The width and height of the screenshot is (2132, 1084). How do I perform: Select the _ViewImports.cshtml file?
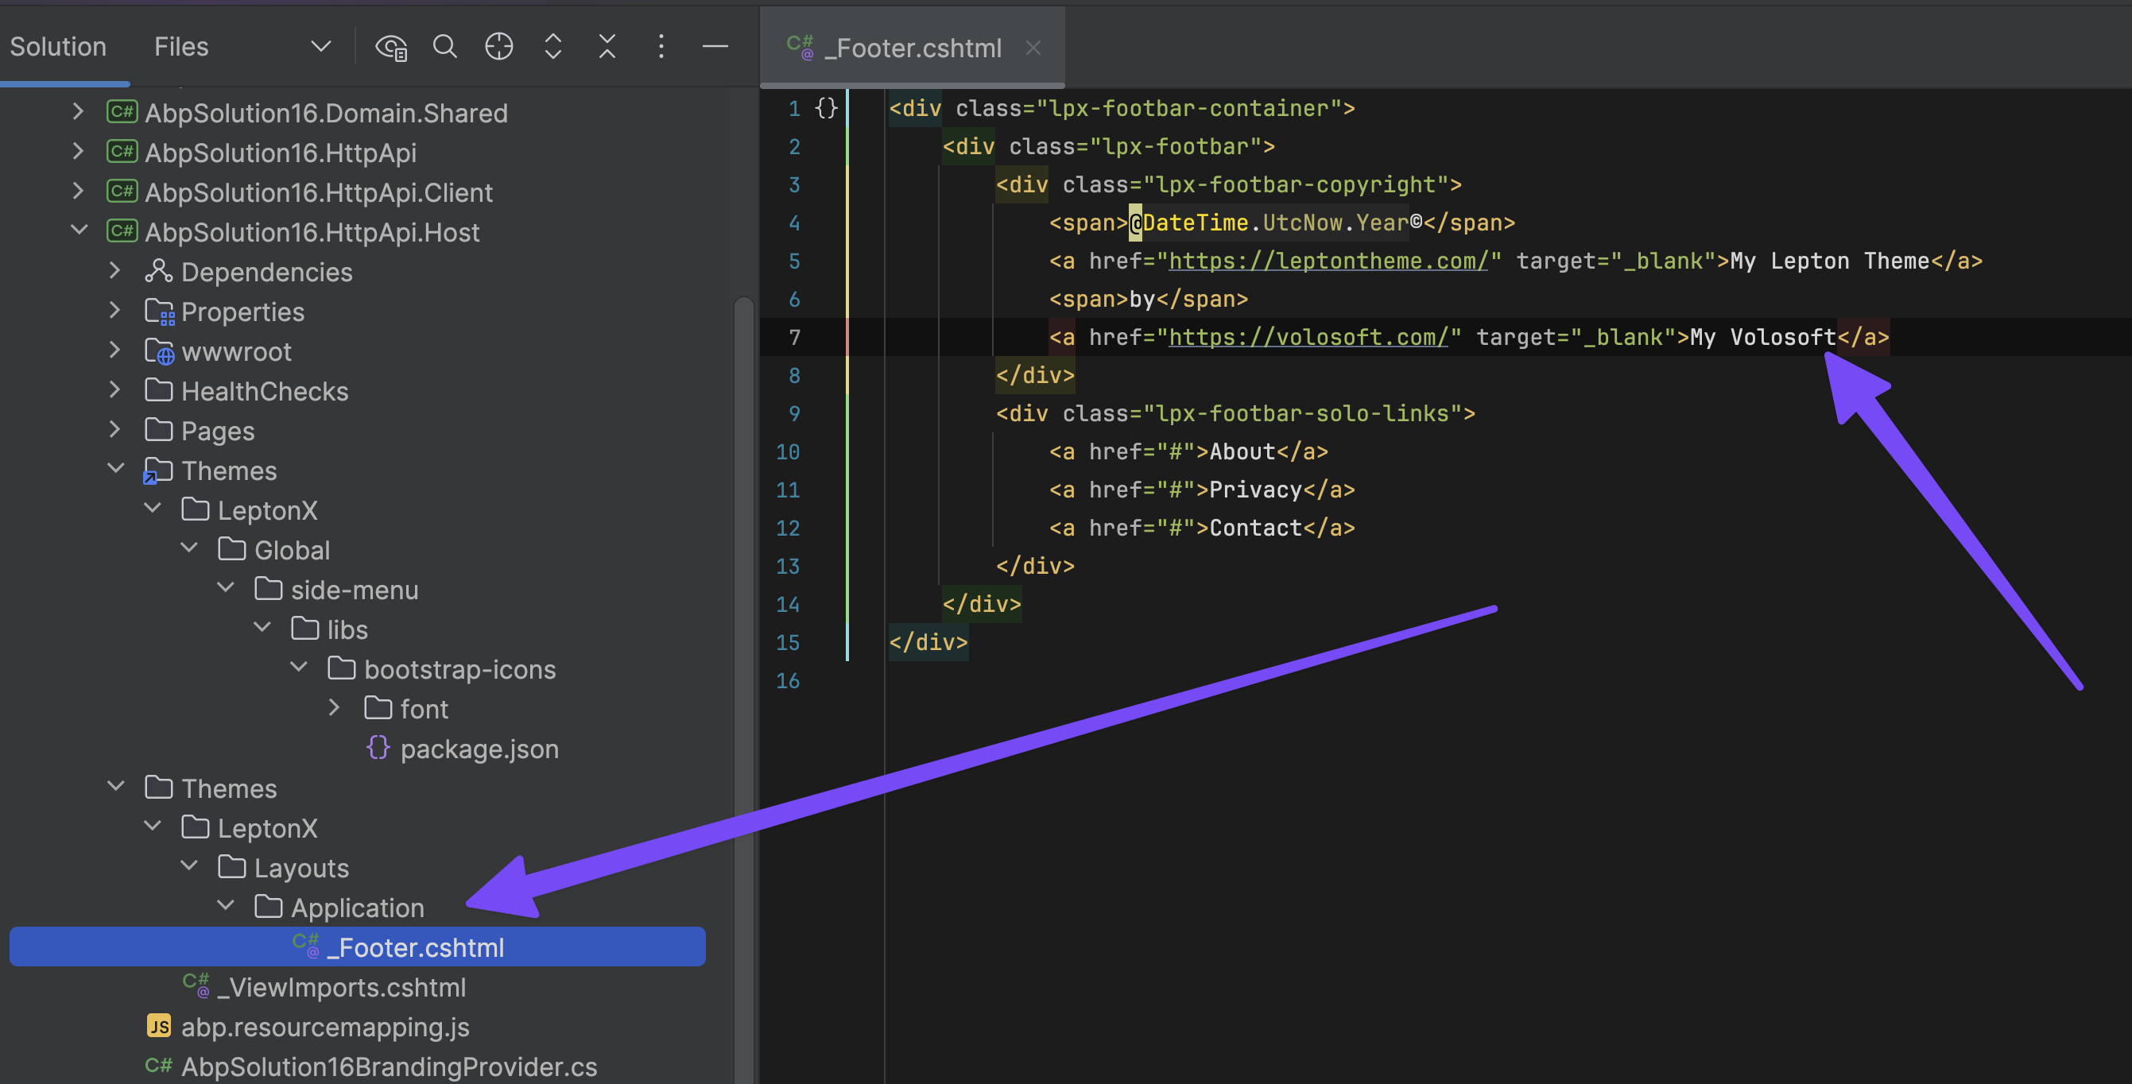coord(341,987)
